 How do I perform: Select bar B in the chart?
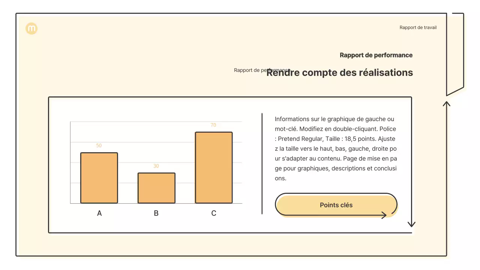coord(156,188)
